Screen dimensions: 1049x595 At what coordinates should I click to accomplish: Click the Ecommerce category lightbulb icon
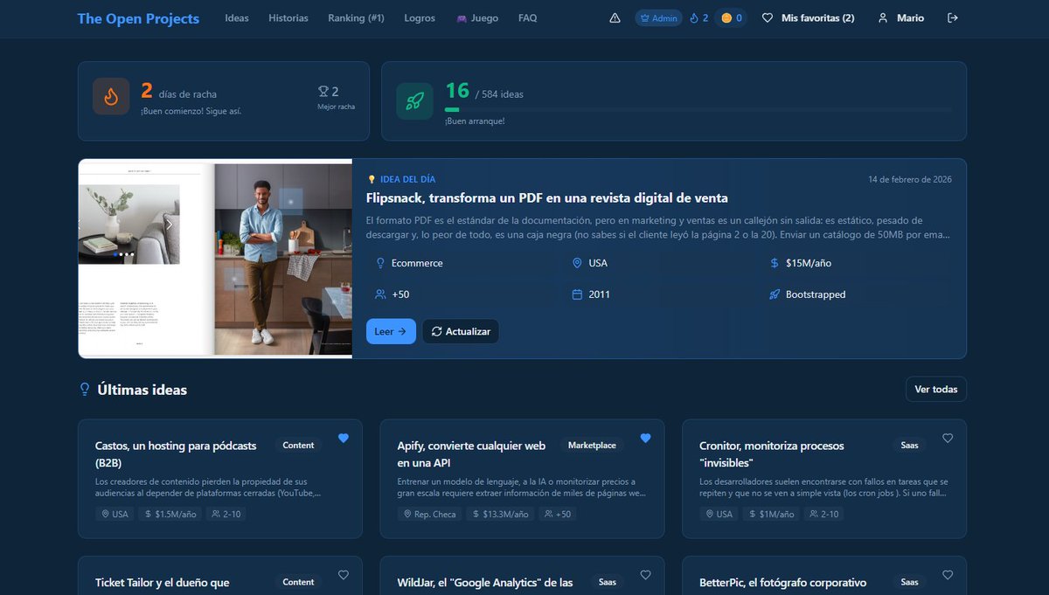coord(380,263)
